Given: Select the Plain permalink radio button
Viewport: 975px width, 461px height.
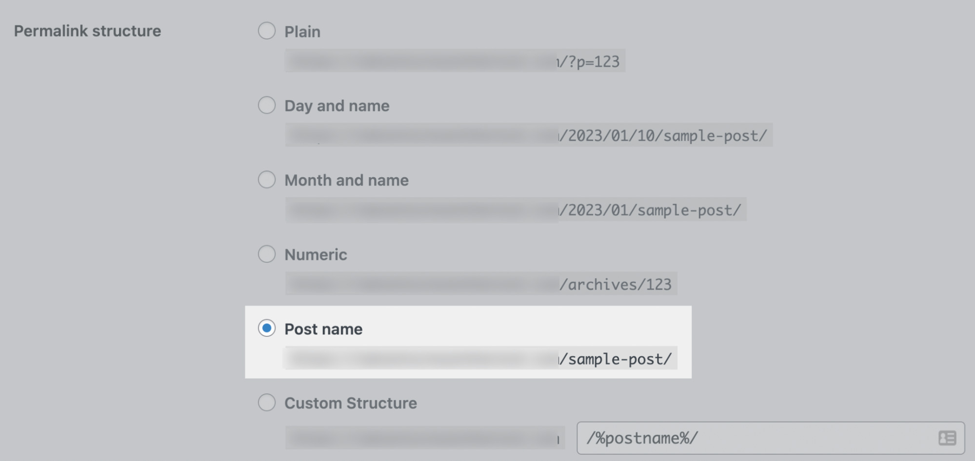Looking at the screenshot, I should 266,31.
